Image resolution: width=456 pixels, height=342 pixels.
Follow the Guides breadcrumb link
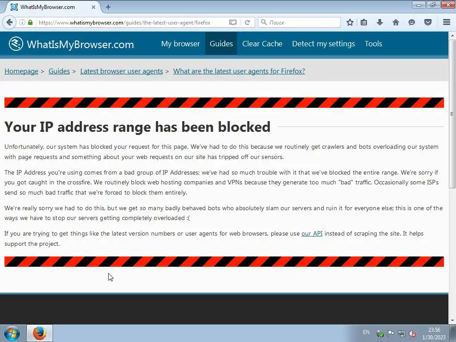[59, 71]
